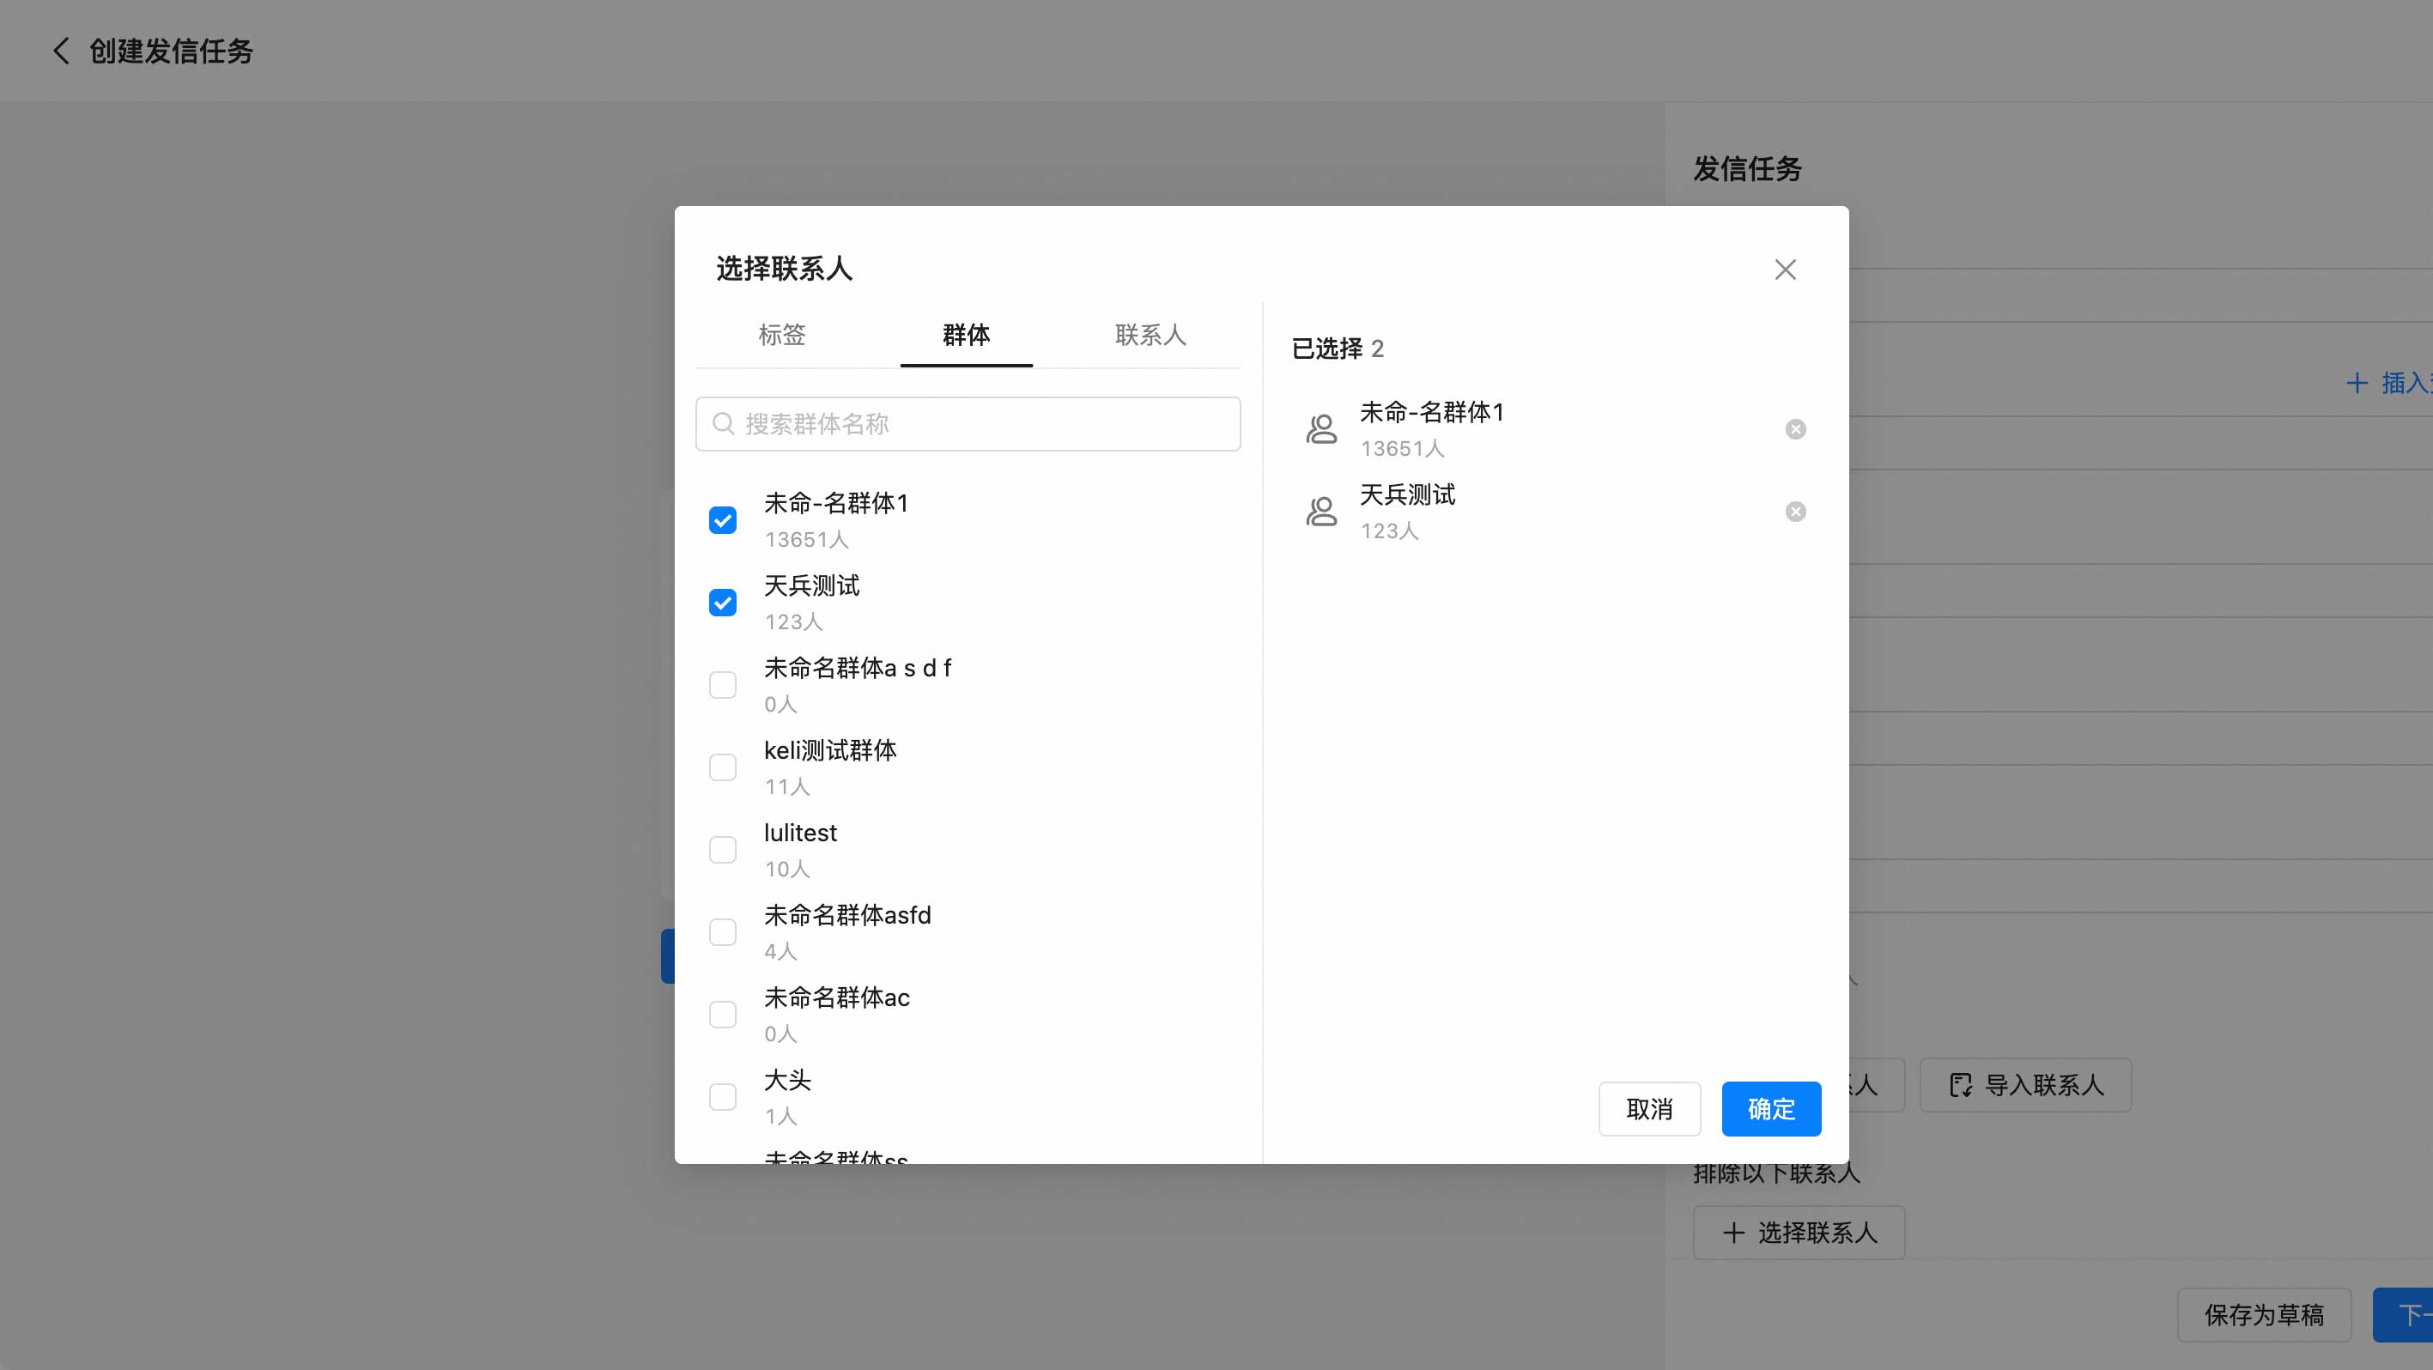Click the search magnifier icon

point(723,424)
